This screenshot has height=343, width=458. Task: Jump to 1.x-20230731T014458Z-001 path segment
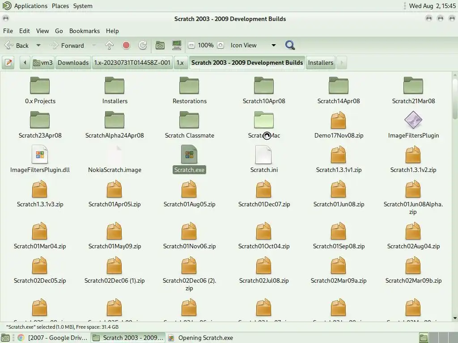132,63
